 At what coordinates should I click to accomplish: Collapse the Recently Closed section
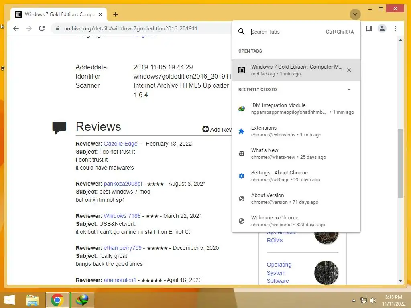(x=349, y=89)
